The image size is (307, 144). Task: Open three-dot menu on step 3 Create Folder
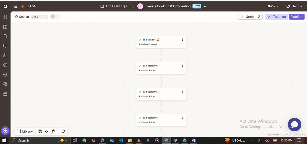coord(182,92)
